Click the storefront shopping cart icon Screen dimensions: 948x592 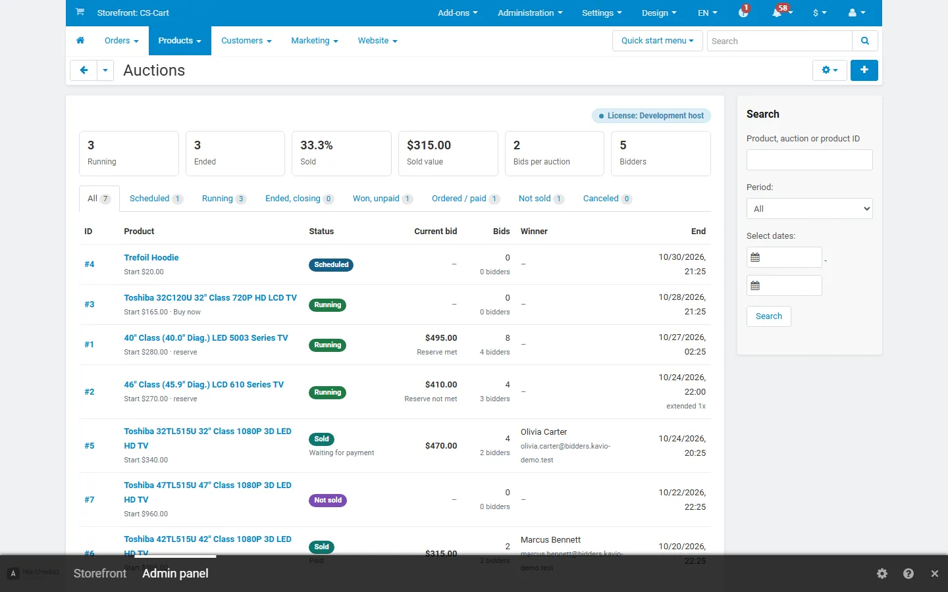pyautogui.click(x=80, y=12)
